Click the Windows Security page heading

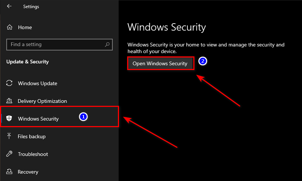tap(166, 27)
